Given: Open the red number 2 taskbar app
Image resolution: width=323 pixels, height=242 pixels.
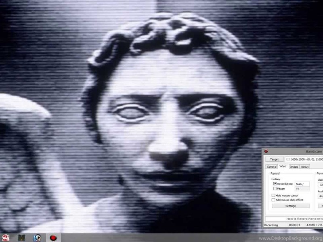Looking at the screenshot, I should pos(5,238).
